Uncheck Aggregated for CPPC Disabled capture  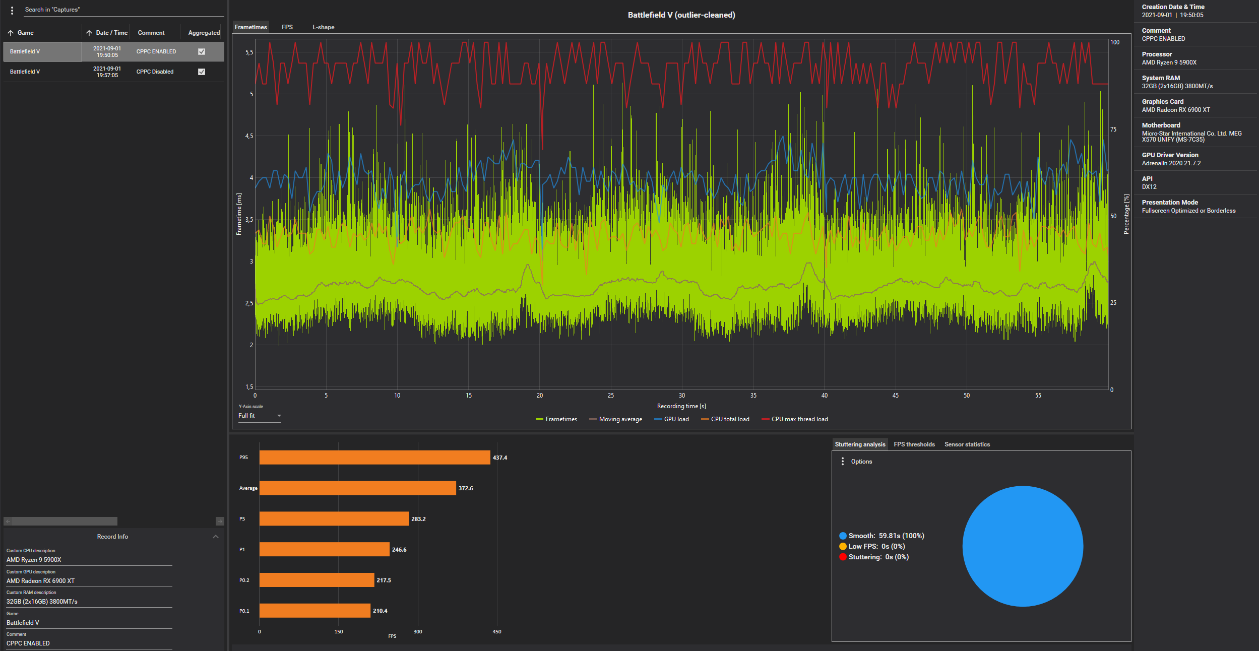202,72
